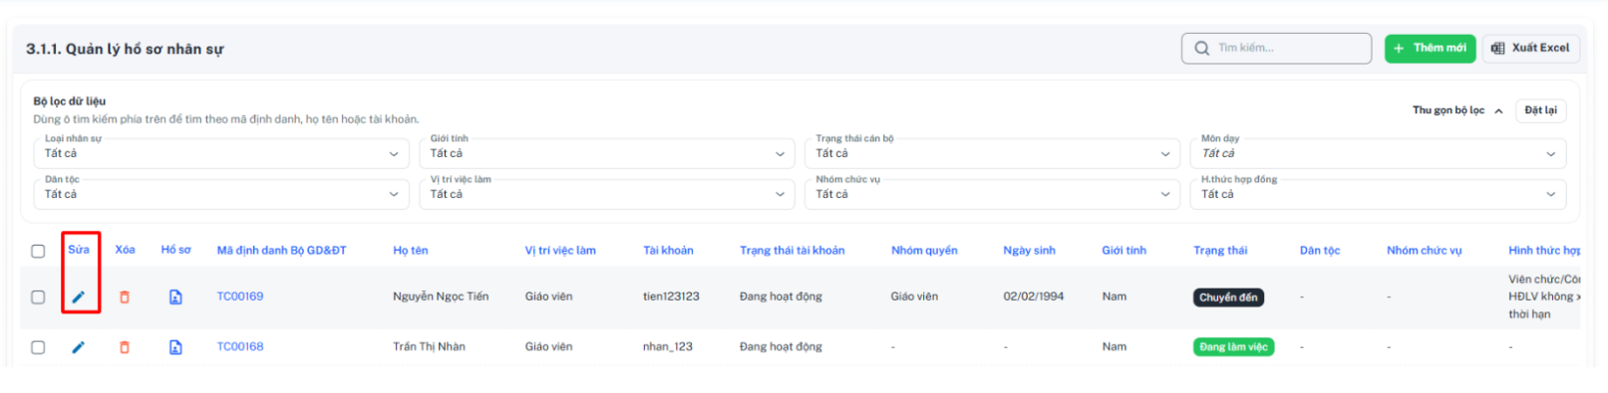Screen dimensions: 1608x393
Task: Click the name Nguyễn Ngọc Tiến
Action: [x=441, y=296]
